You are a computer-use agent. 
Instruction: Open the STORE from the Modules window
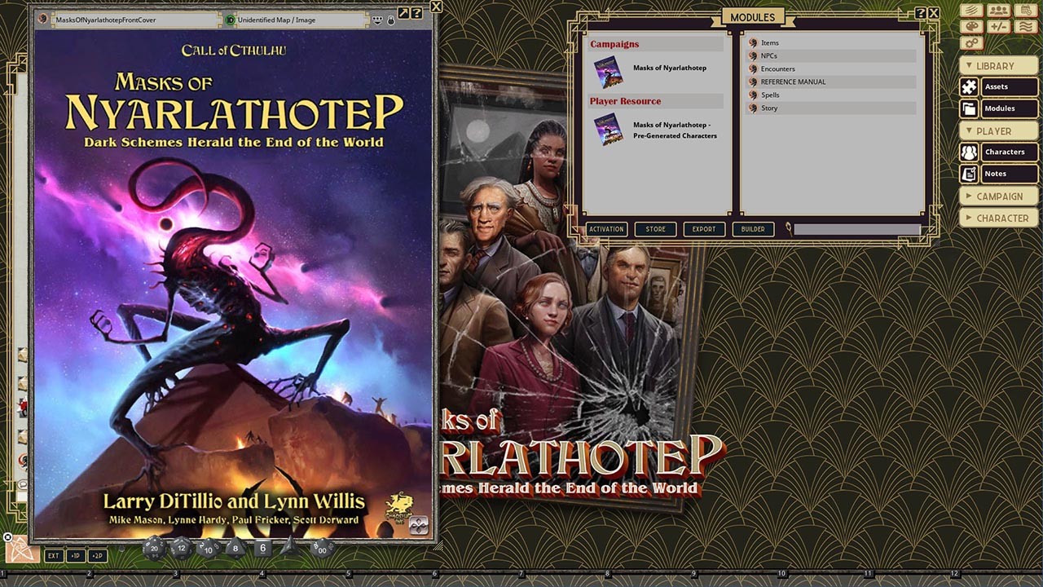[655, 229]
